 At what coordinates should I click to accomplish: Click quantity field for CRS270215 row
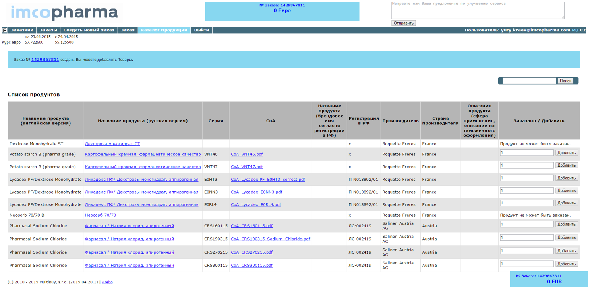527,251
